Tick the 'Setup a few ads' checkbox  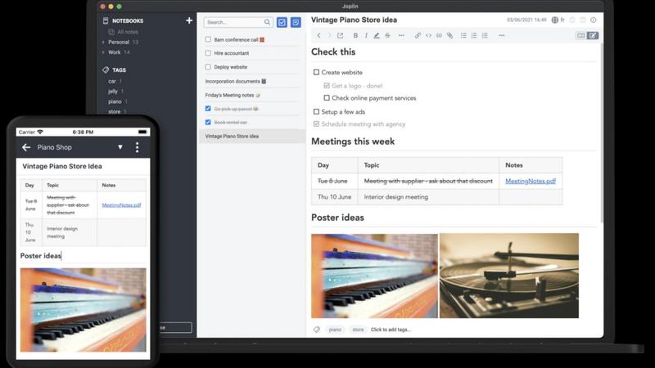tap(317, 112)
